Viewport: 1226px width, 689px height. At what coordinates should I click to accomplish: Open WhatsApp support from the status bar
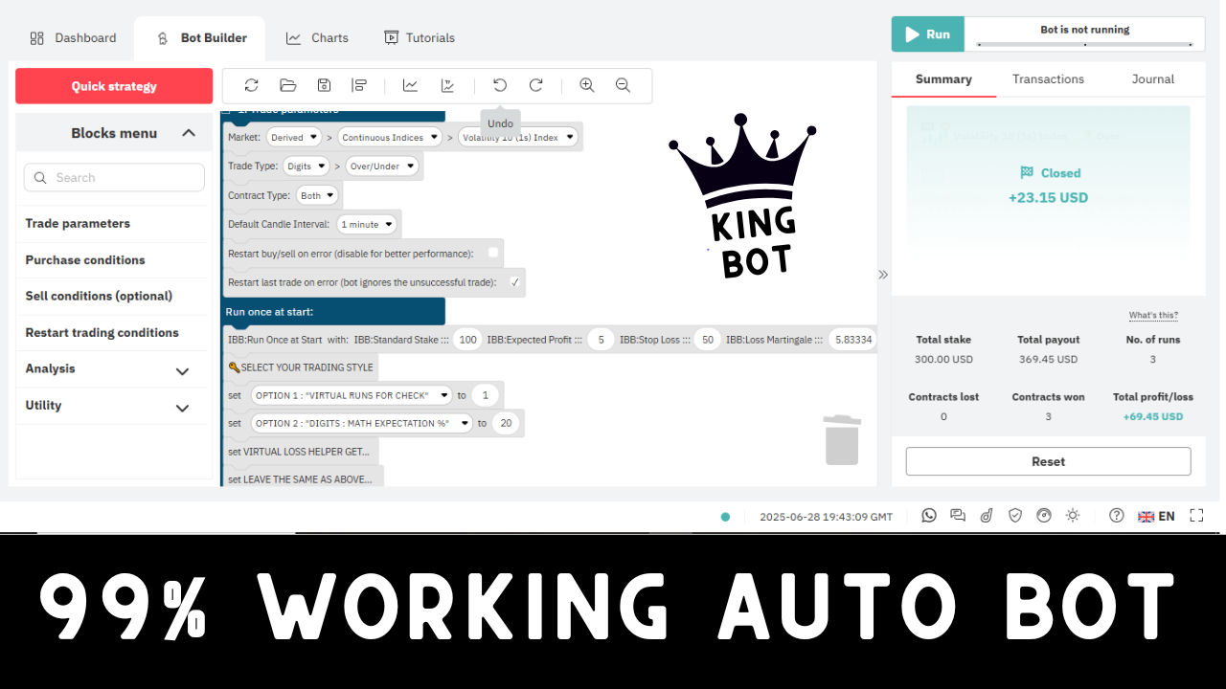tap(928, 515)
